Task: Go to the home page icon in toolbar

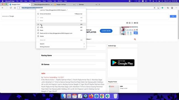Action: coord(15,8)
